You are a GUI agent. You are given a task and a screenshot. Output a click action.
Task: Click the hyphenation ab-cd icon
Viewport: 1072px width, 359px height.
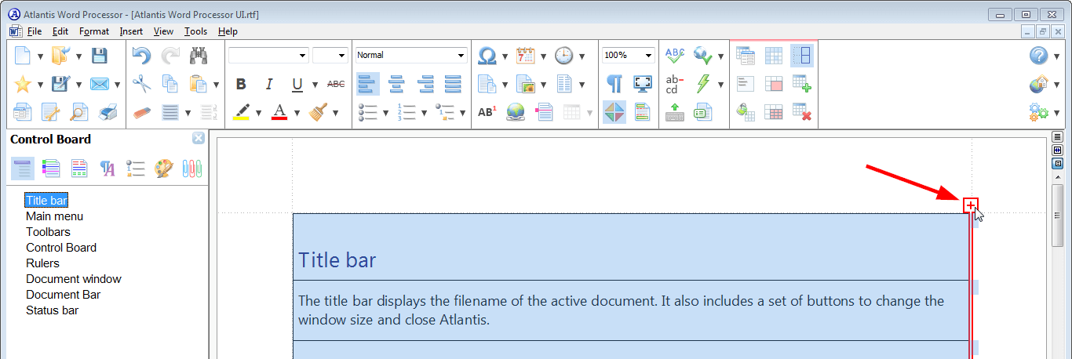point(675,84)
